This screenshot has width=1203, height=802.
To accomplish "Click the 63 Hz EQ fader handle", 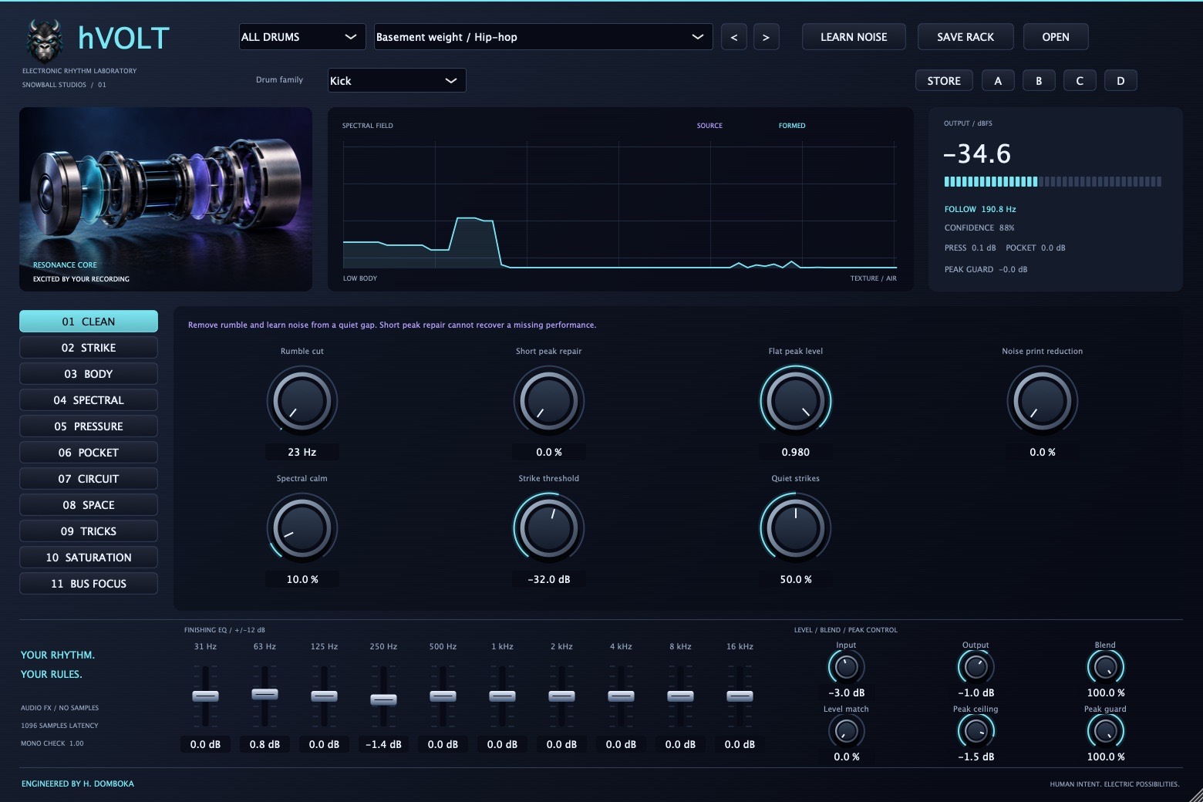I will [x=265, y=694].
